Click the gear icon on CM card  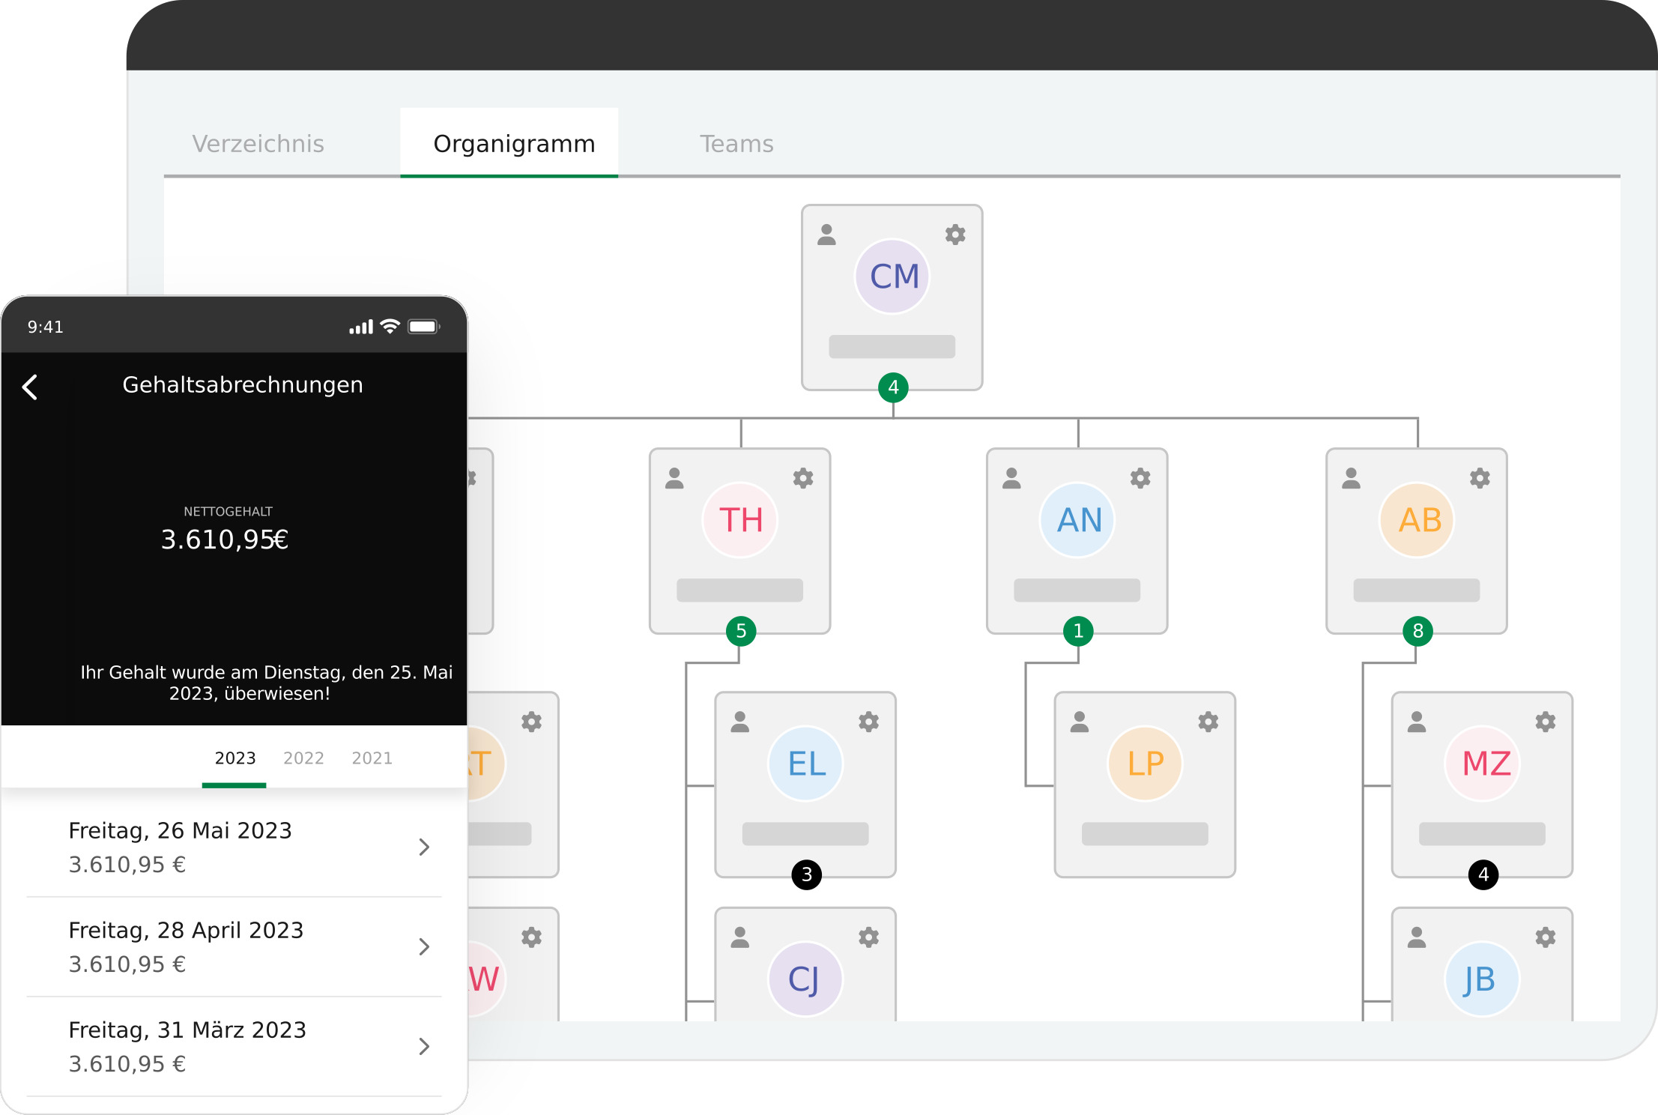point(954,235)
